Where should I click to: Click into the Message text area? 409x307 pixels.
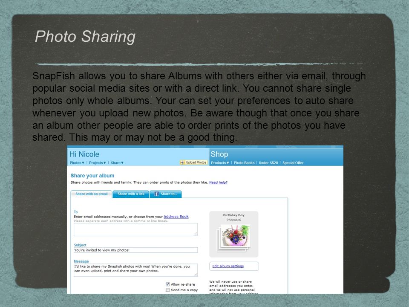click(x=135, y=270)
